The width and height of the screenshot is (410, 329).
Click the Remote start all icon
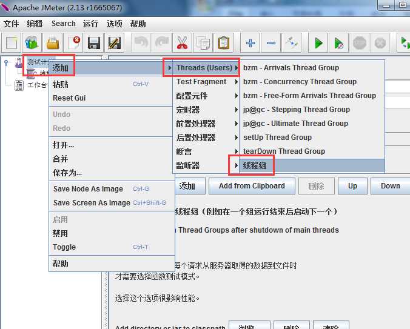(404, 43)
